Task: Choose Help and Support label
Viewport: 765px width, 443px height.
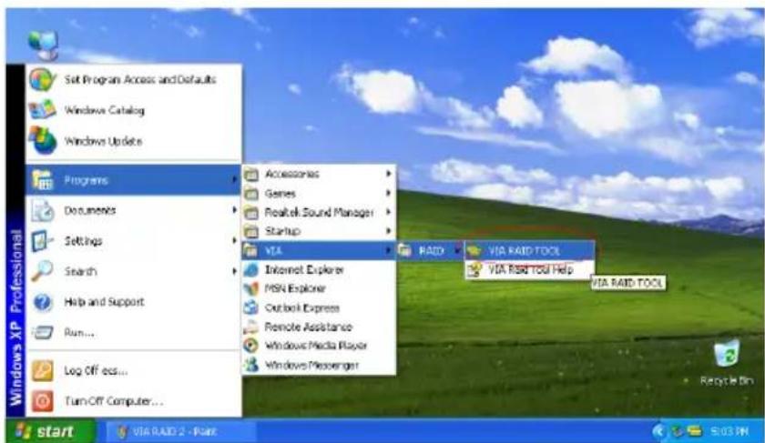Action: (104, 302)
